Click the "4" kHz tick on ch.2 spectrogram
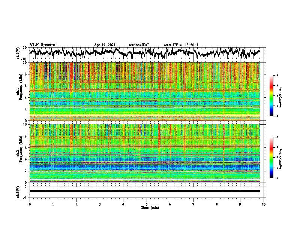Screen dimensions: 297x229 [26, 159]
